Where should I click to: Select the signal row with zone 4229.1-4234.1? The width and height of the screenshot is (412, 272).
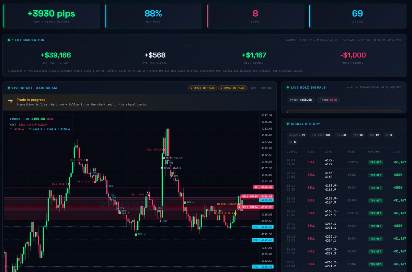point(344,238)
